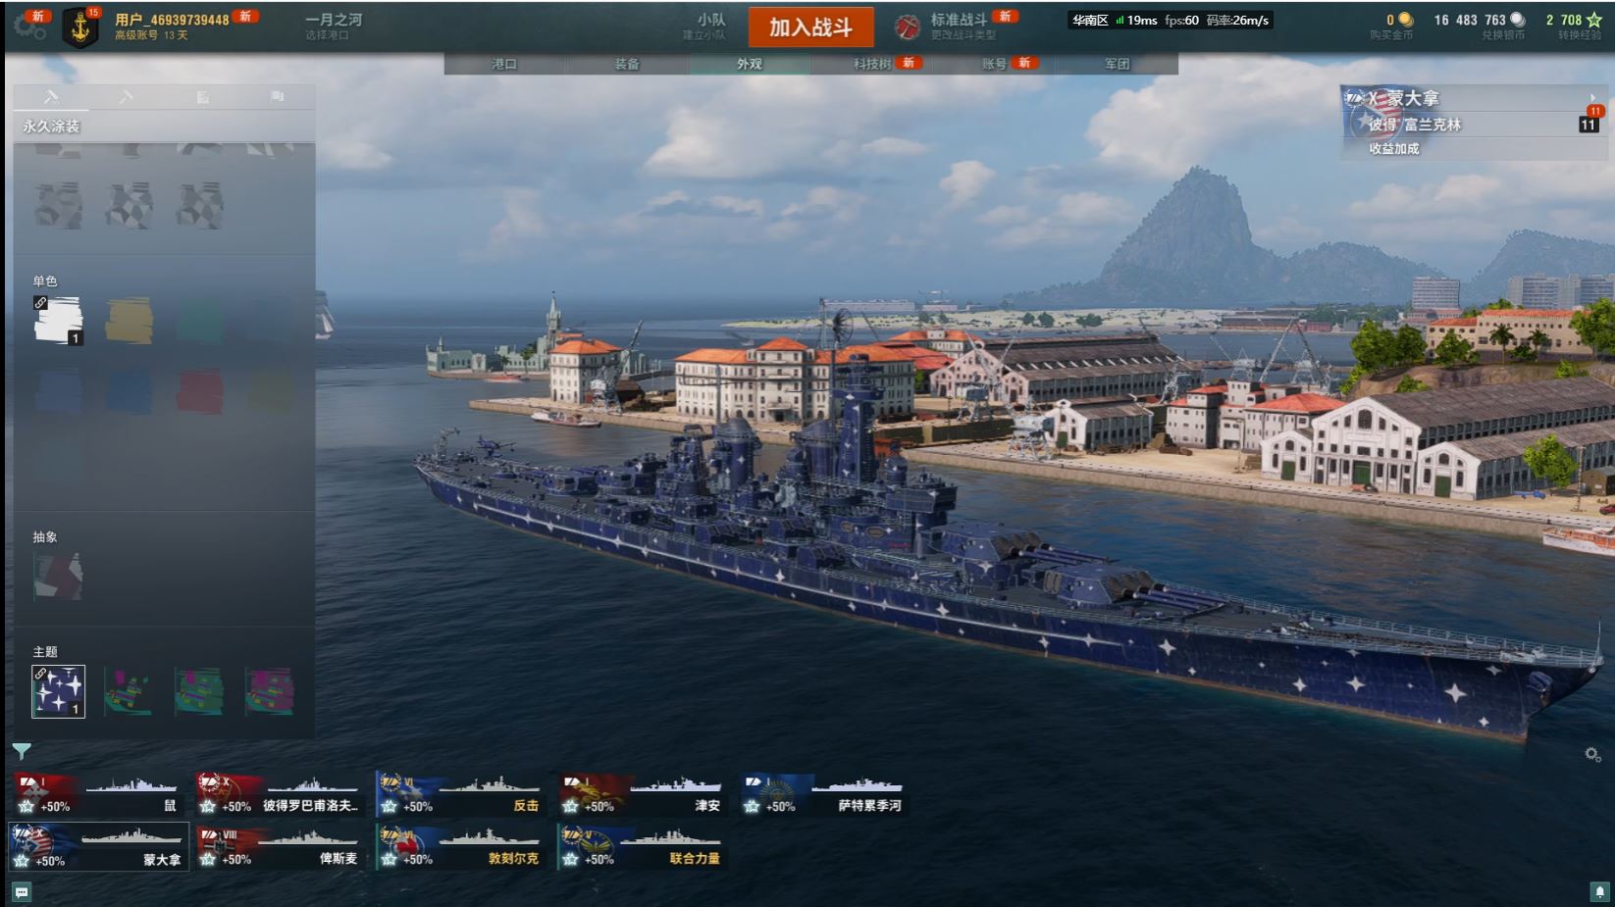Screen dimensions: 1615x907
Task: Open the fourth exterior panel ensign tab icon
Action: pyautogui.click(x=278, y=96)
